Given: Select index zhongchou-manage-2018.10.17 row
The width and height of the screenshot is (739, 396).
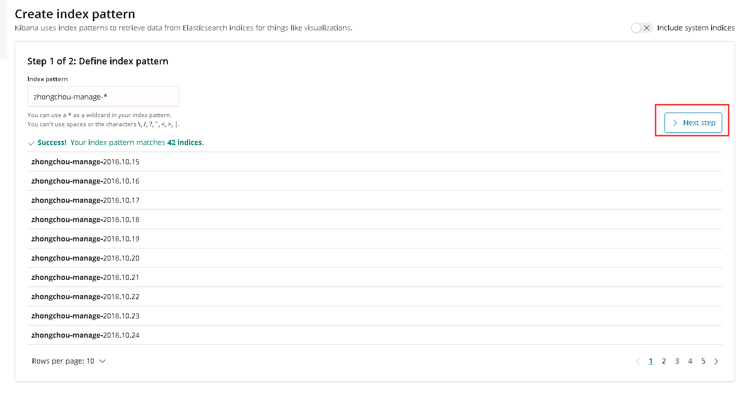Looking at the screenshot, I should (x=375, y=200).
